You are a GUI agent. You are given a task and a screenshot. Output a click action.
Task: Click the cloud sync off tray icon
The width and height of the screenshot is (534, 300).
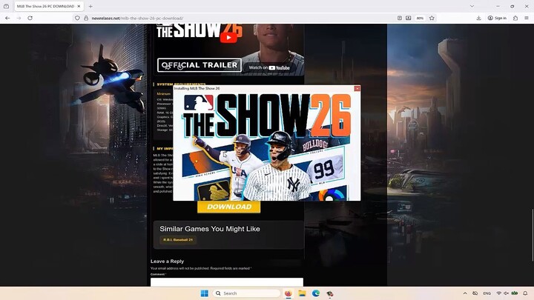click(x=475, y=293)
